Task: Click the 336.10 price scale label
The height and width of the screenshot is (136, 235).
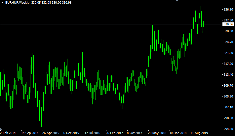Action: pos(228,10)
